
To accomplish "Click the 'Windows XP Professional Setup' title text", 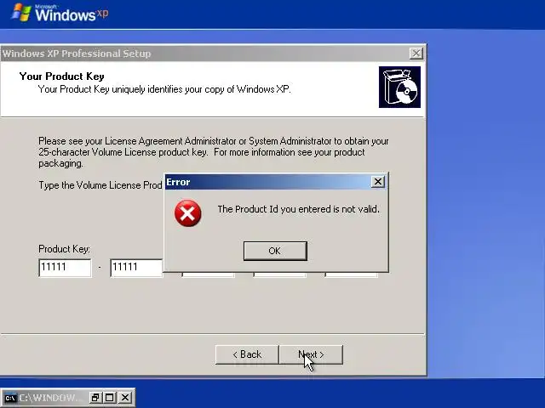I will tap(77, 54).
